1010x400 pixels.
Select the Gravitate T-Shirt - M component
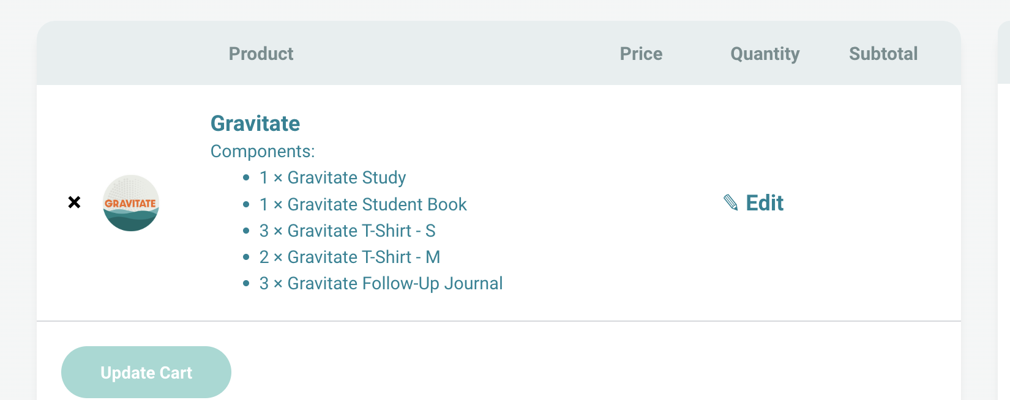coord(350,257)
